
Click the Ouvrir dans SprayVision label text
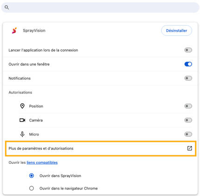coord(60,176)
